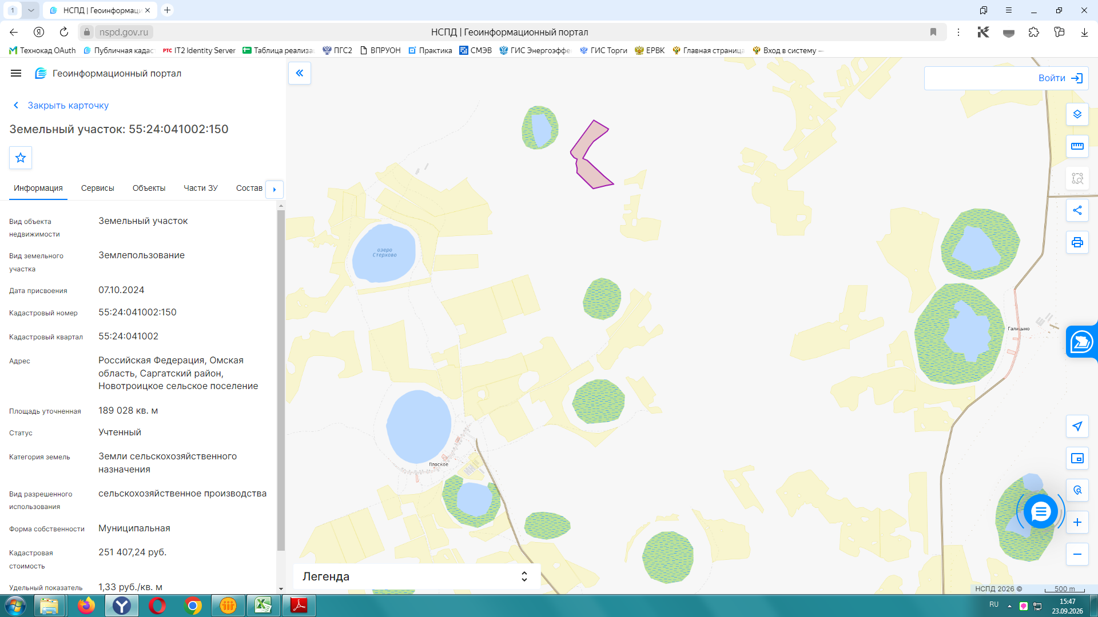Zoom in the map with plus button
Viewport: 1098px width, 617px height.
(x=1077, y=522)
